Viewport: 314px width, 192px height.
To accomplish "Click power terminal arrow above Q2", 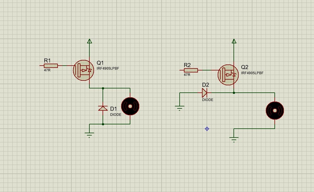I will (x=234, y=41).
